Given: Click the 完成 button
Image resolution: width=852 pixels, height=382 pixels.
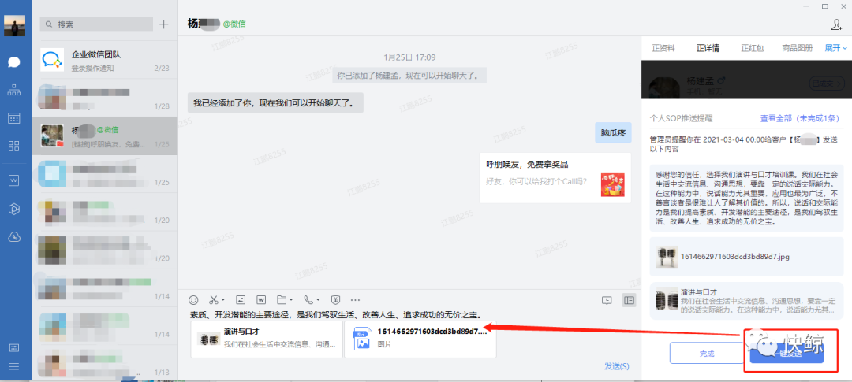Looking at the screenshot, I should (706, 354).
